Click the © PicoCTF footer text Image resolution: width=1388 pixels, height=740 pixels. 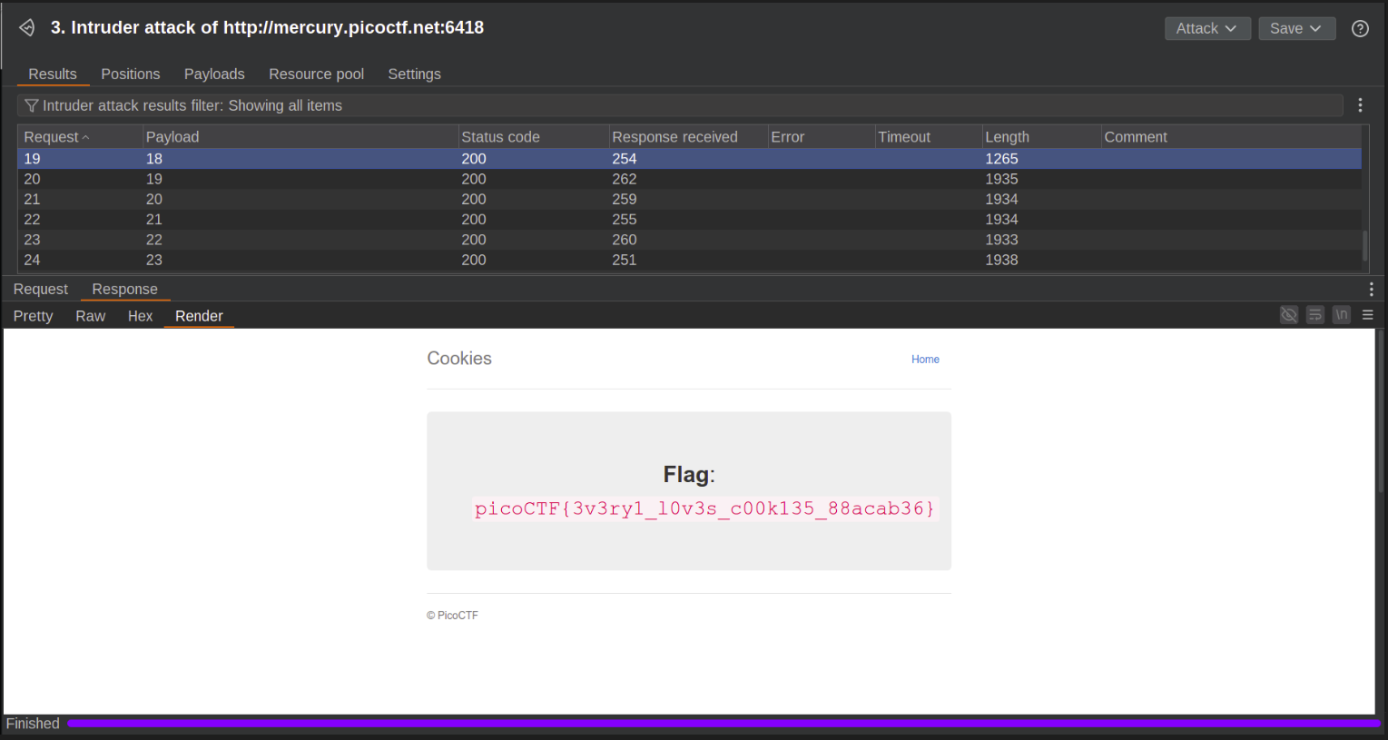point(452,616)
